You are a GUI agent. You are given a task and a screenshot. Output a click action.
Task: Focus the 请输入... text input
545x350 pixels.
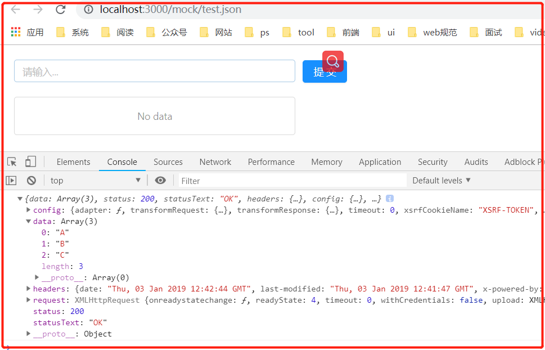tap(155, 71)
